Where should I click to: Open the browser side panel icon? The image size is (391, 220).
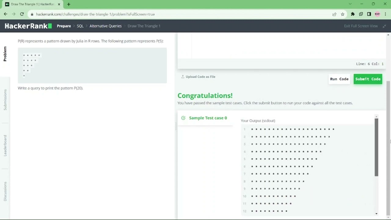point(369,14)
